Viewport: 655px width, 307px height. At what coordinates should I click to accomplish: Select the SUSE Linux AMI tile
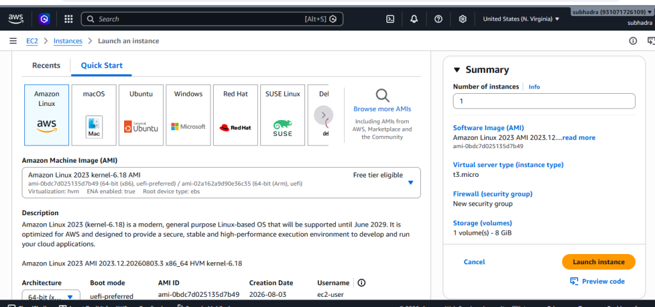pos(283,116)
